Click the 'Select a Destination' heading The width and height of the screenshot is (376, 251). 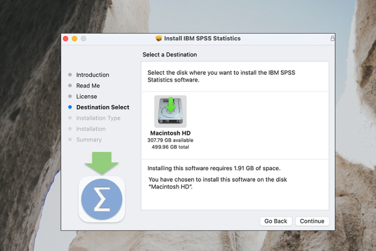[169, 55]
